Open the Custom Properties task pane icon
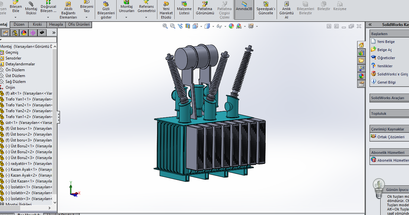Image resolution: width=409 pixels, height=215 pixels. [x=361, y=84]
